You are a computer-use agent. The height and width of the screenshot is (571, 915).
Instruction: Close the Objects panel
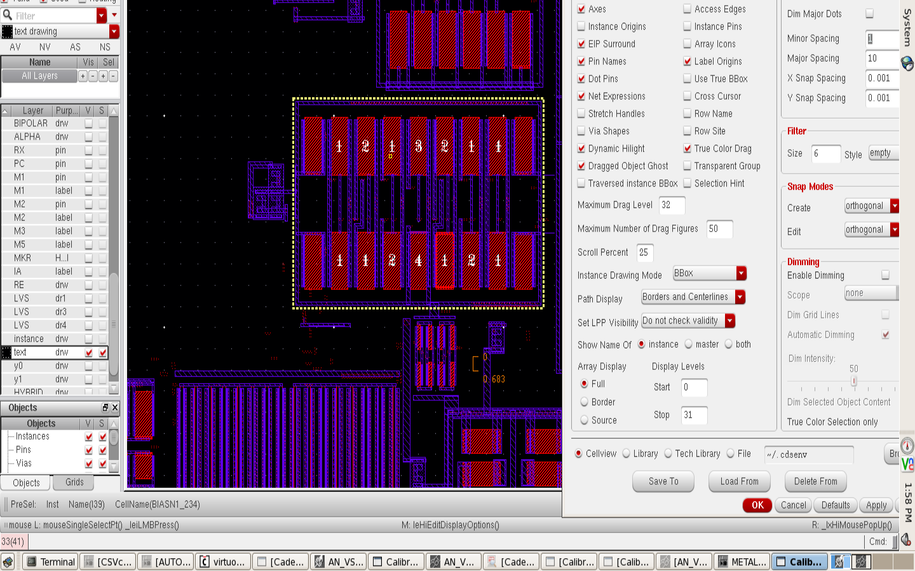(x=114, y=407)
